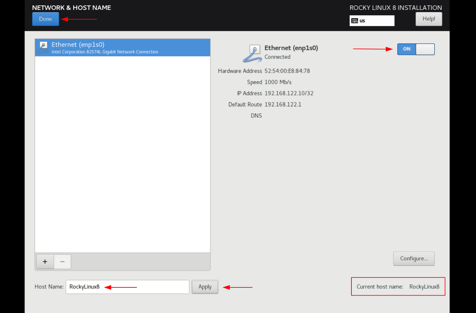The height and width of the screenshot is (313, 476).
Task: Click hardware address 52:54:00:E8:84:78
Action: [287, 71]
